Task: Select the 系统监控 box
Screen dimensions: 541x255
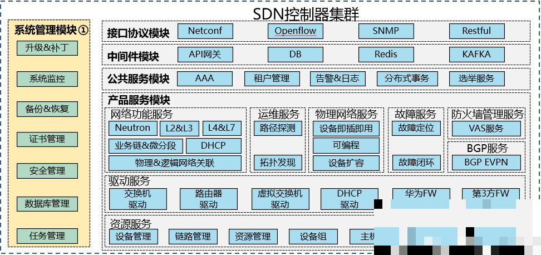Action: [x=47, y=79]
